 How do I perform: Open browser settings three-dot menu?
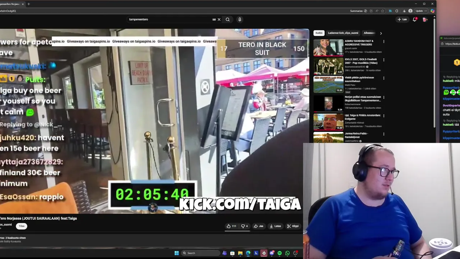point(426,11)
